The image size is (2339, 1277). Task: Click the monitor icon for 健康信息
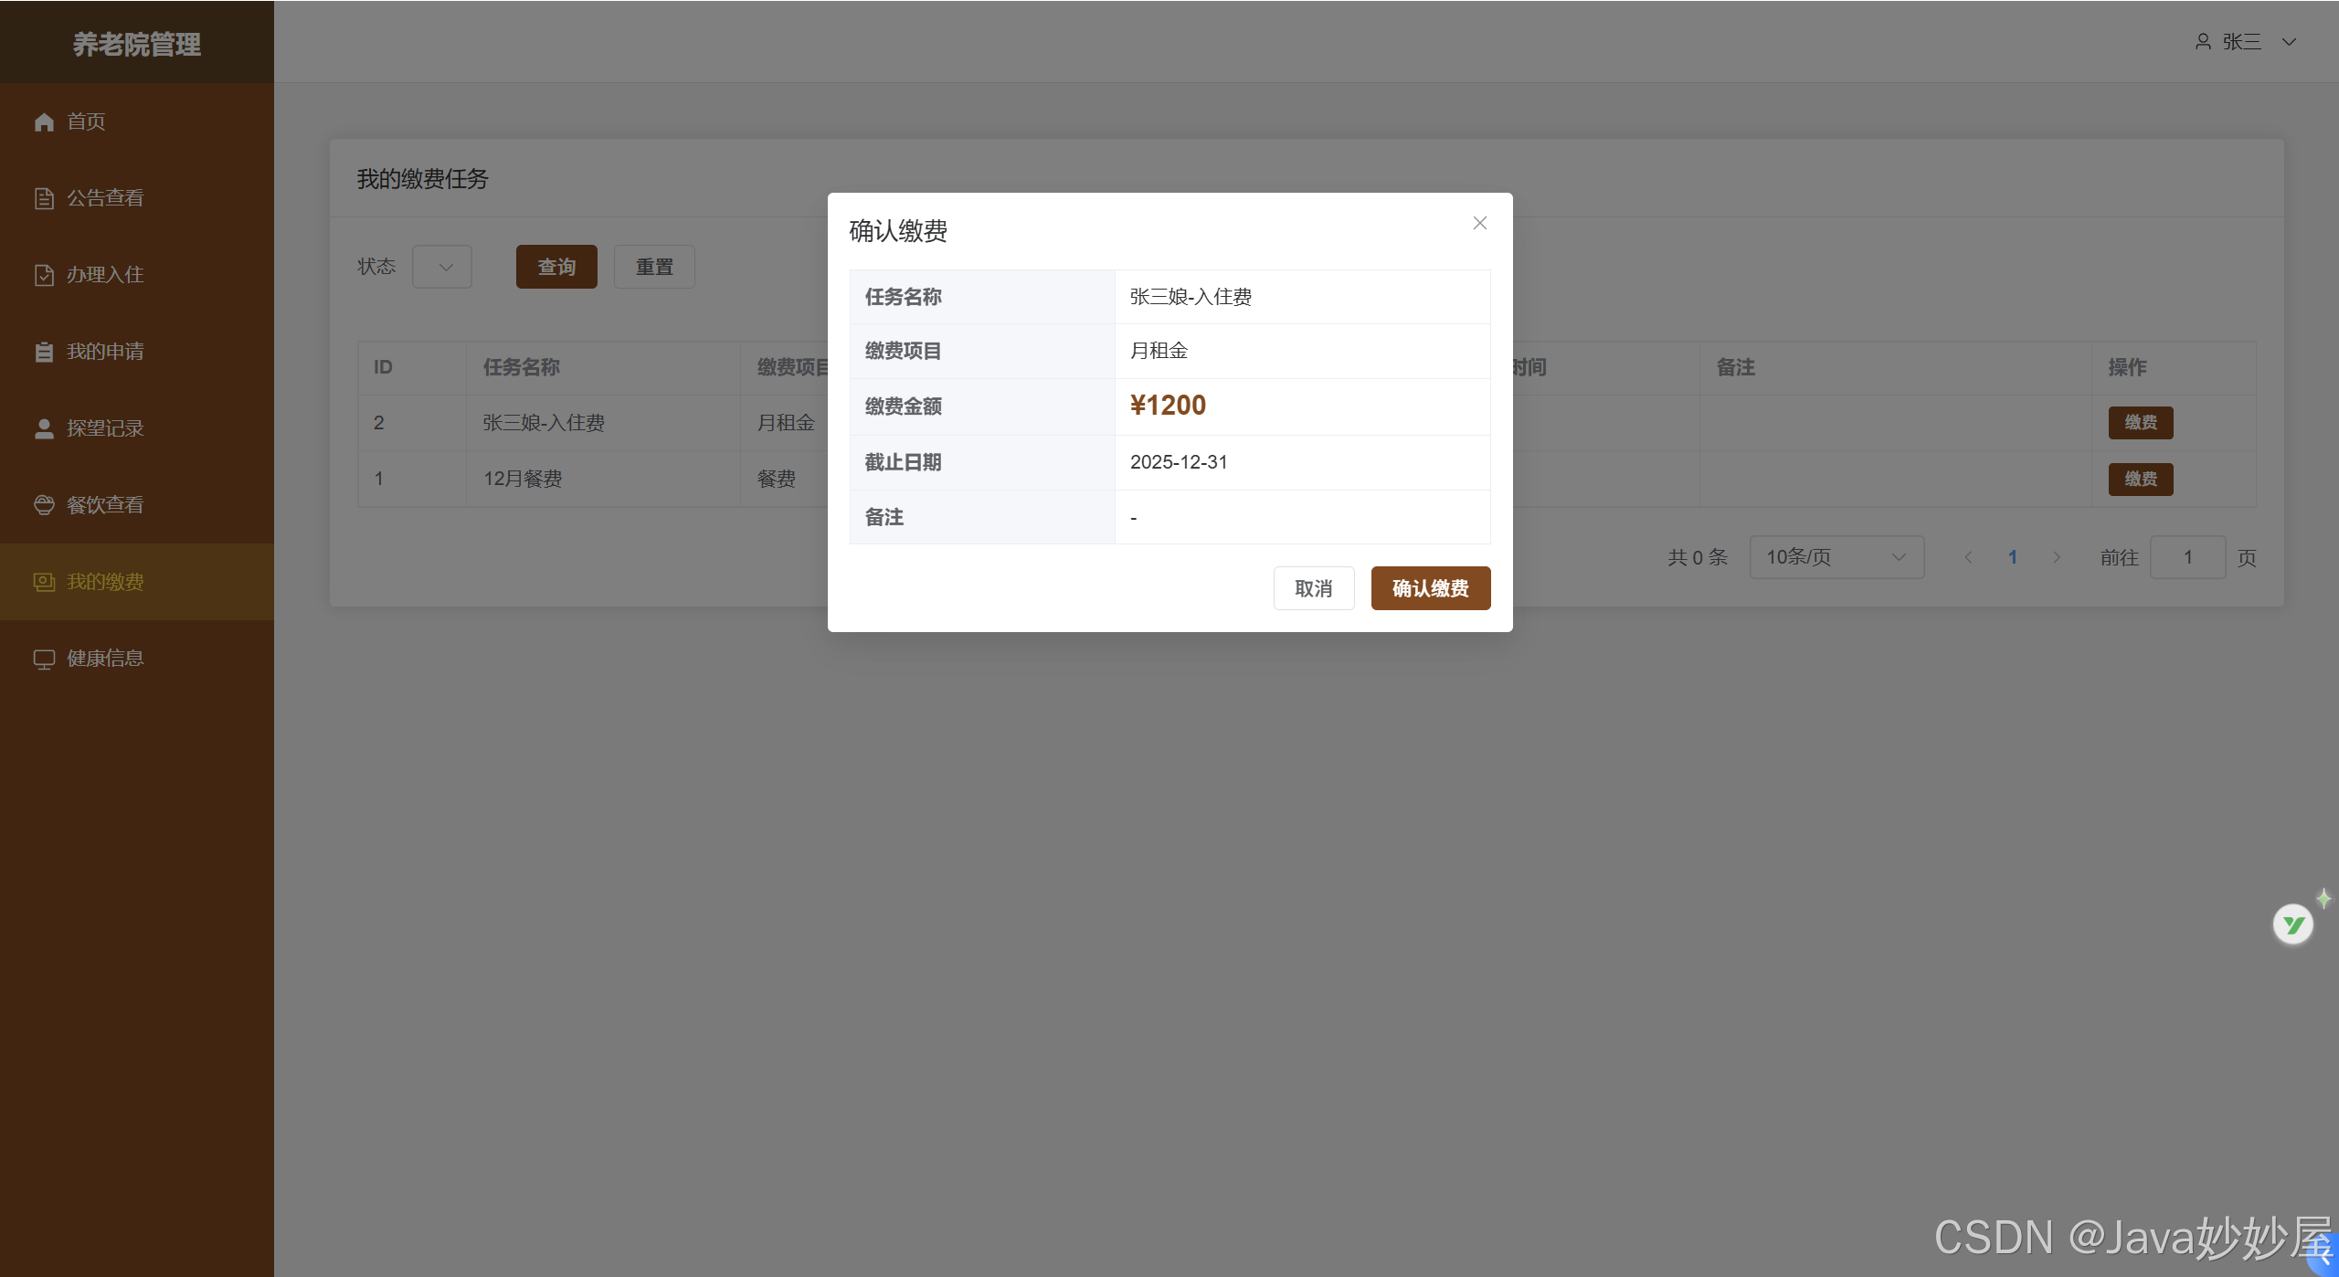pos(44,659)
